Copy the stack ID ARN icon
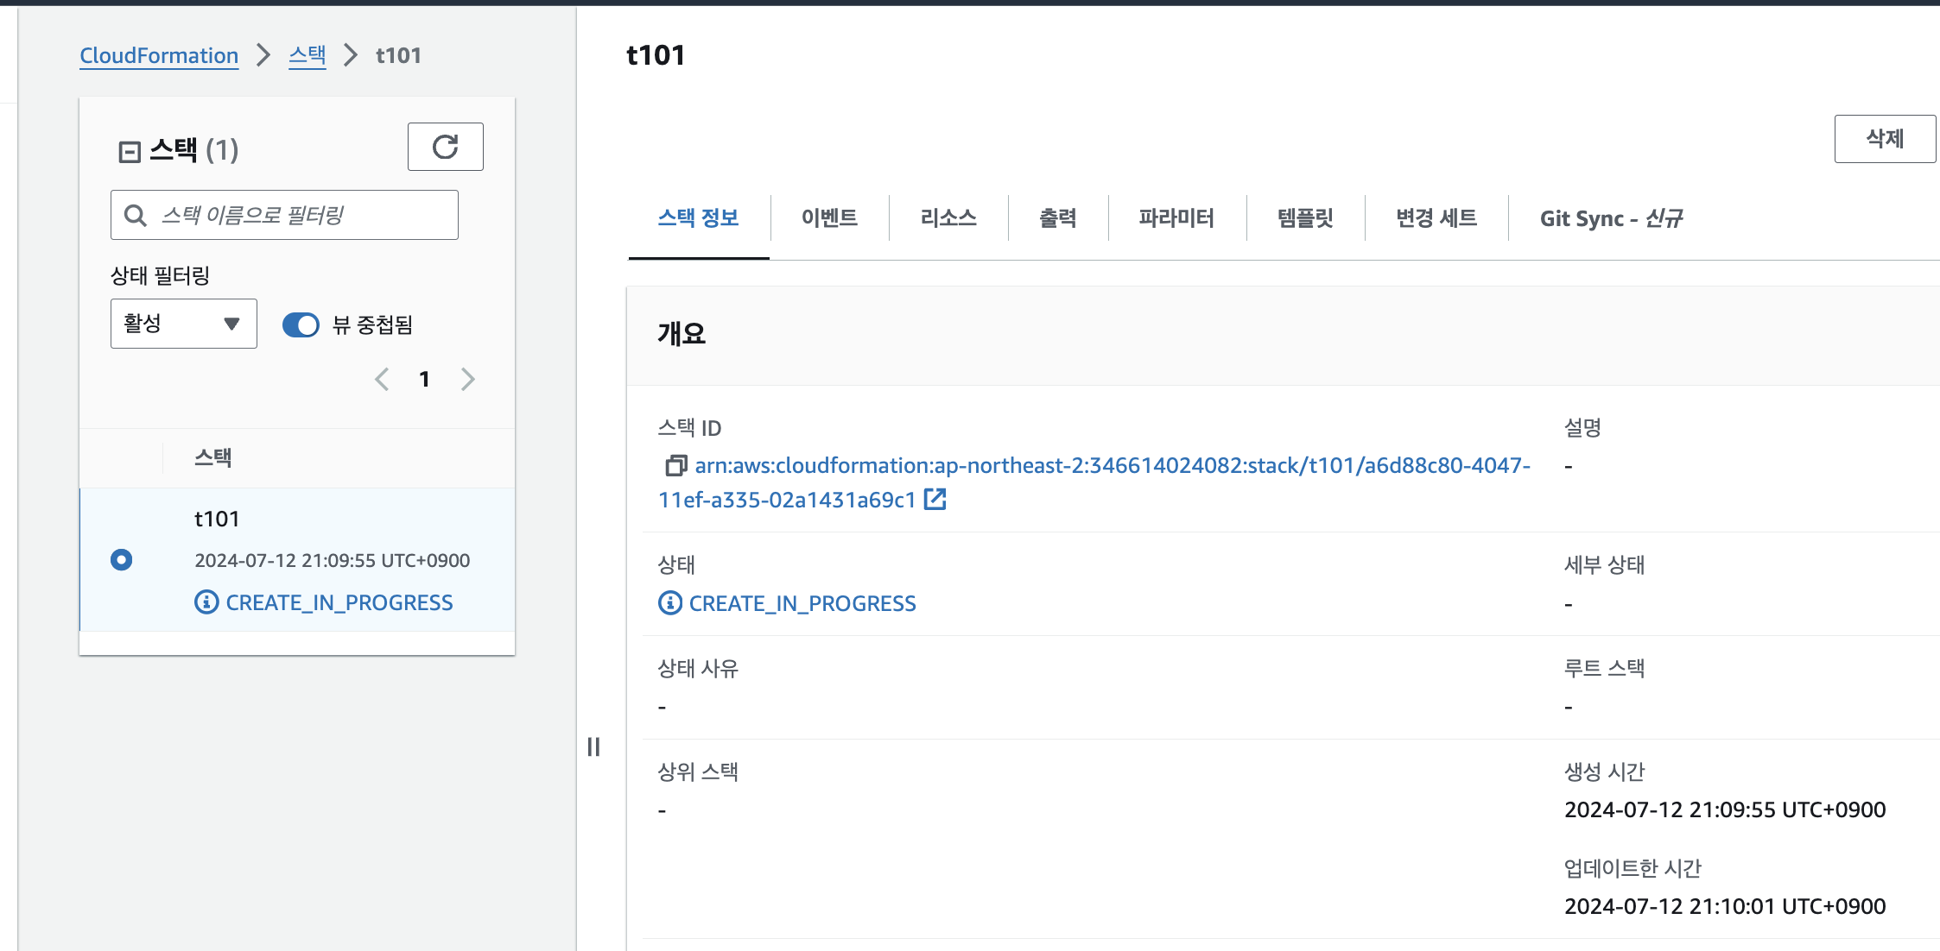Screen dimensions: 1940x951 click(675, 466)
